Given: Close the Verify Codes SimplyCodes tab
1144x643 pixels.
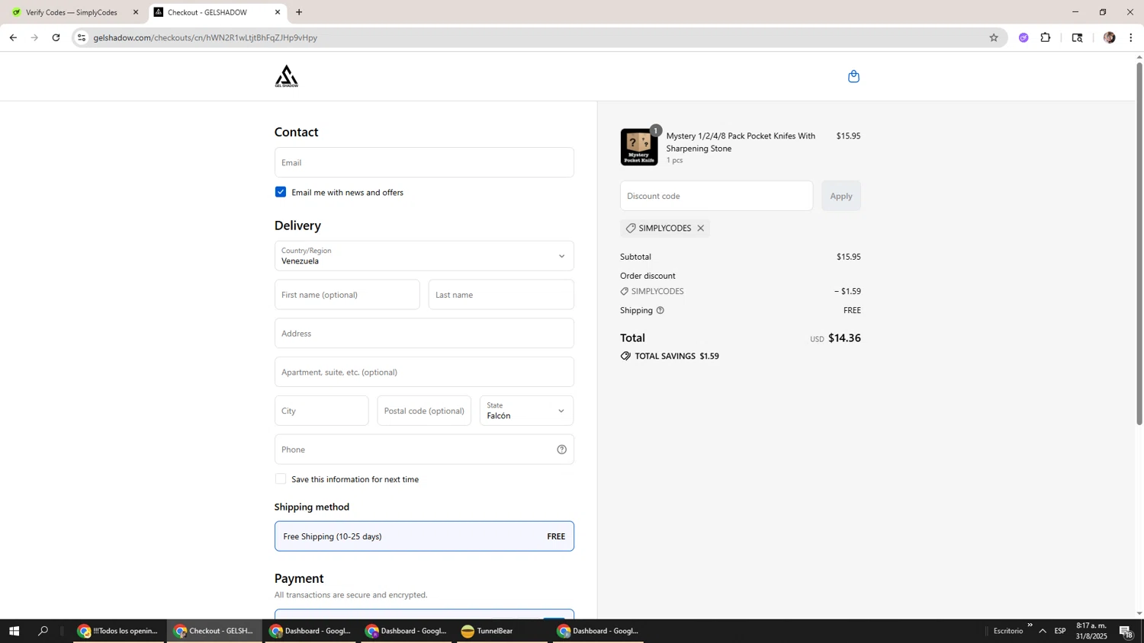Looking at the screenshot, I should coord(136,12).
